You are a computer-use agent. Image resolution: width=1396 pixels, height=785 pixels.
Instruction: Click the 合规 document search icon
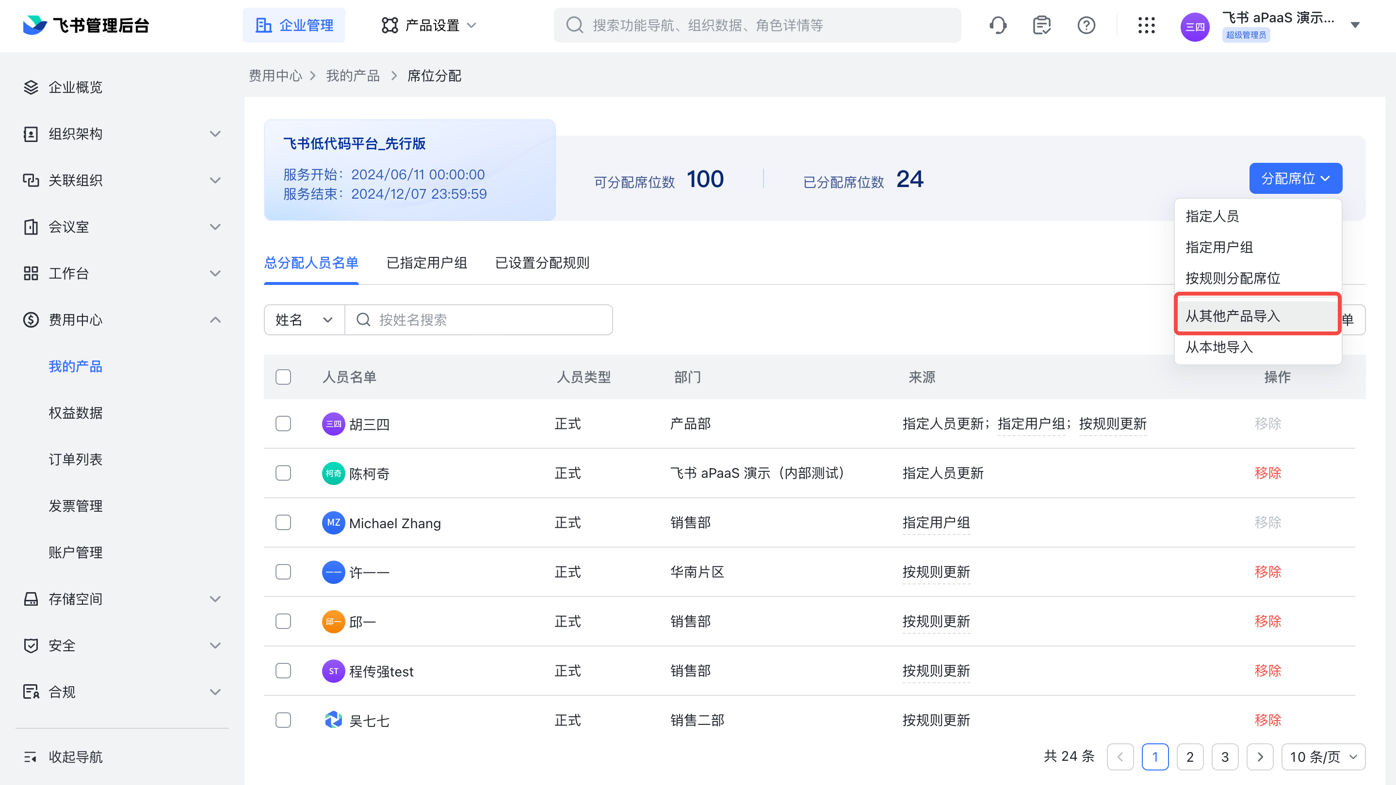31,692
